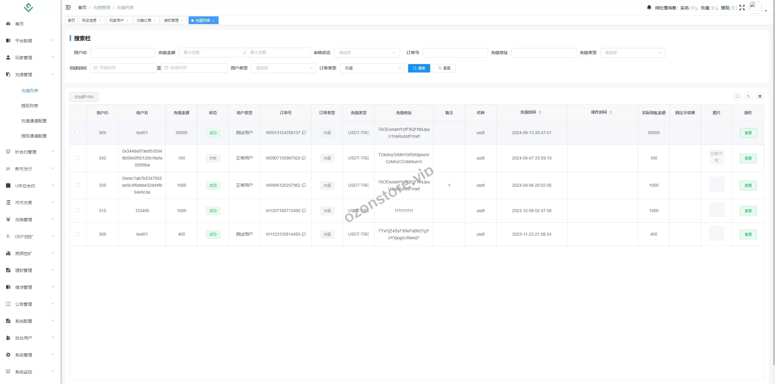Check the select-all header checkbox
The image size is (775, 384).
pyautogui.click(x=78, y=113)
